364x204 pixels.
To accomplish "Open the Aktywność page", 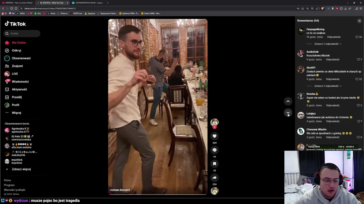I will point(19,89).
